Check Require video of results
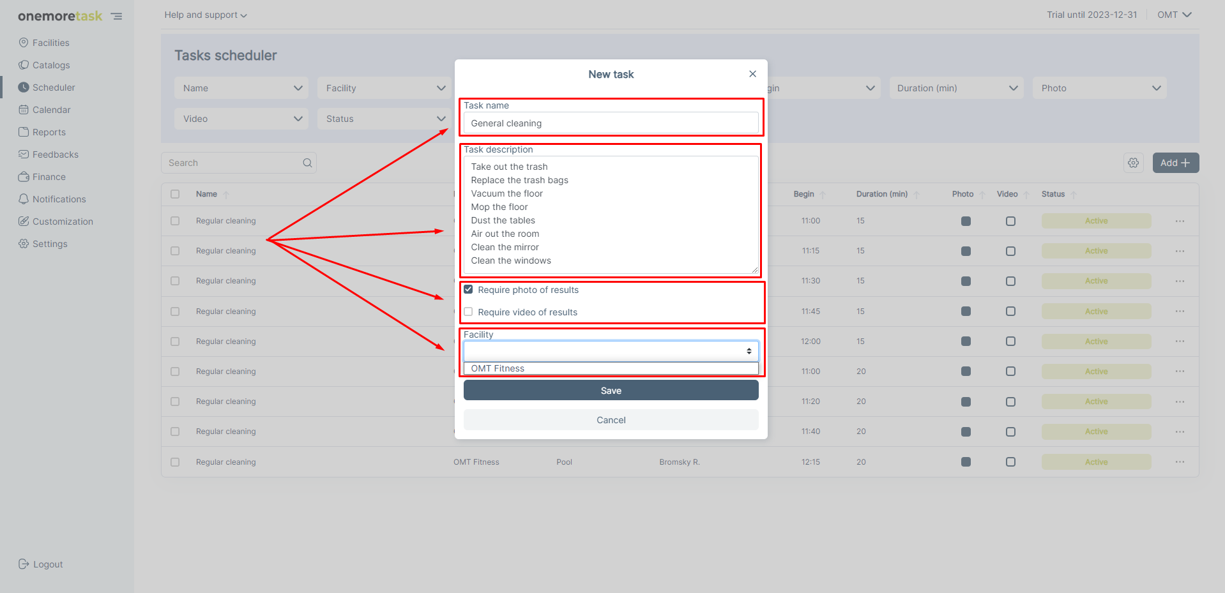 [468, 312]
